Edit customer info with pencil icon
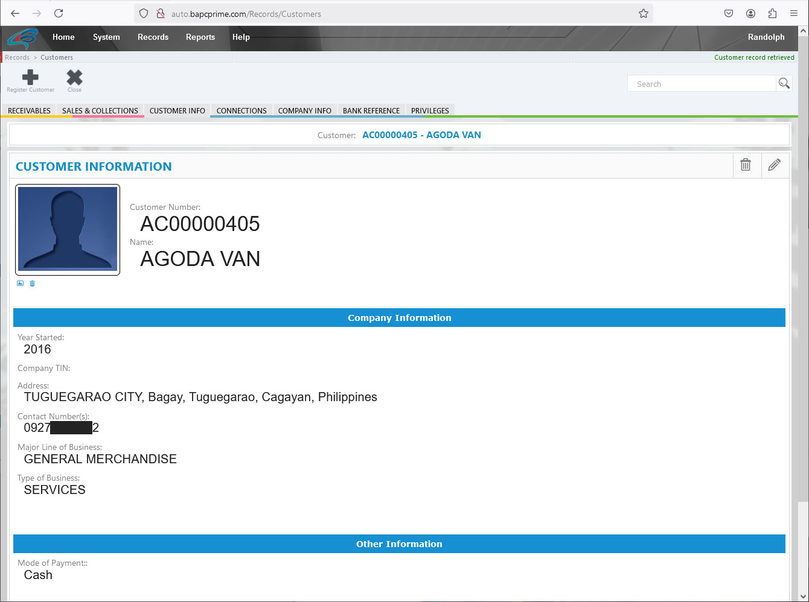This screenshot has width=809, height=602. point(774,165)
